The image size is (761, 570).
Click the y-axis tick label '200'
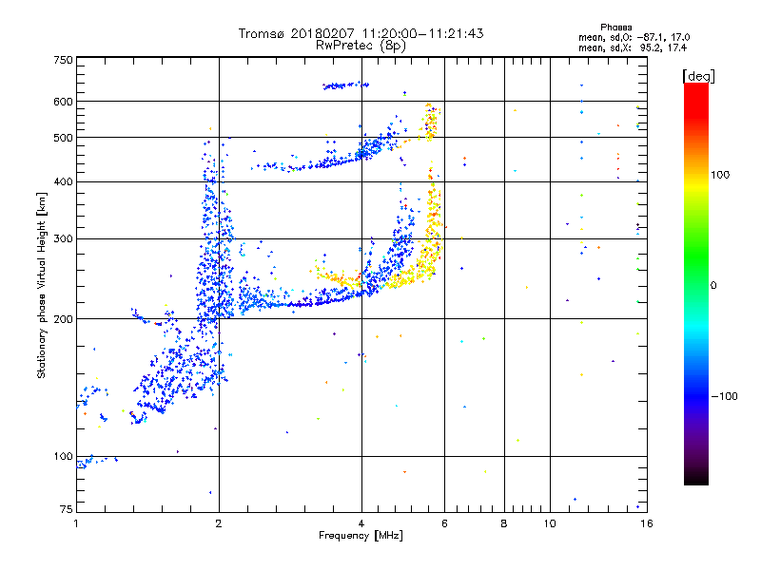pos(63,319)
